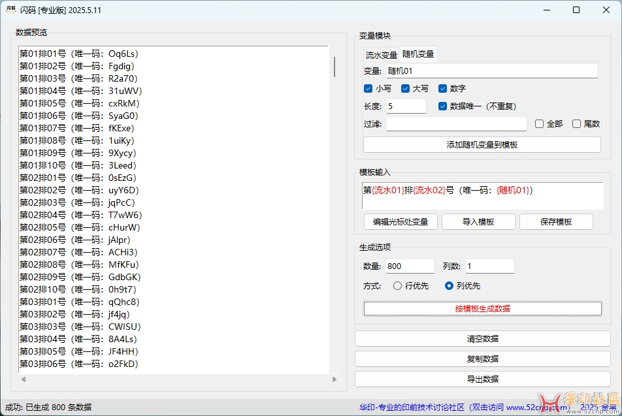Switch to the 流水变量 tab
This screenshot has width=622, height=416.
click(381, 55)
